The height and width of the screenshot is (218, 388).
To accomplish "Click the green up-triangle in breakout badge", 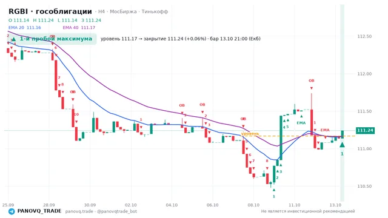I will (x=14, y=39).
